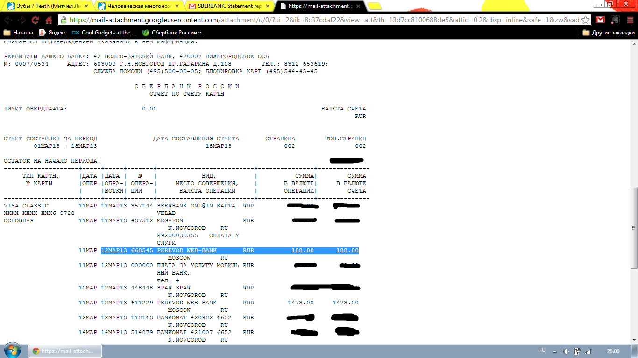The width and height of the screenshot is (638, 358).
Task: Switch to 'Зубы / Teeth' tab
Action: [47, 6]
